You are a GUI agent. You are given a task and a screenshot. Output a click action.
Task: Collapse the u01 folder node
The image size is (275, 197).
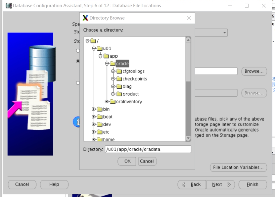(x=94, y=48)
